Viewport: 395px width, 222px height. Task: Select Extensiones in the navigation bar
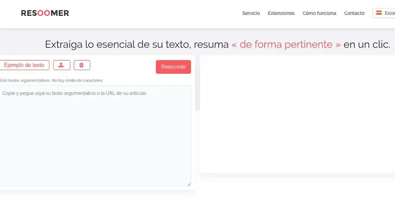(x=281, y=13)
